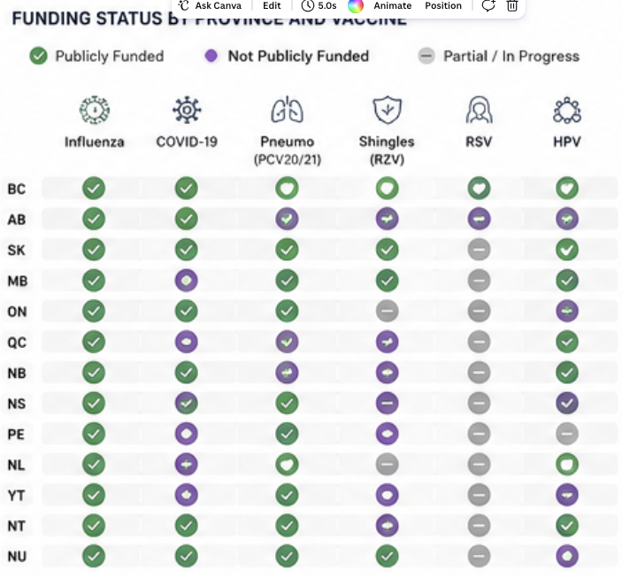Select the SK RSV grey partial marker
This screenshot has width=622, height=577.
[x=480, y=250]
